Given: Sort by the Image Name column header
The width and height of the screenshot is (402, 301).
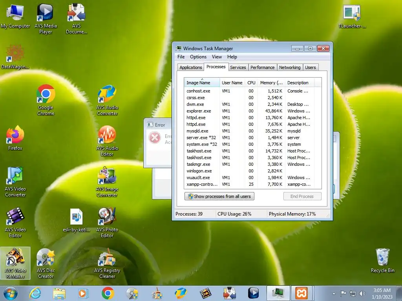Looking at the screenshot, I should pos(202,83).
